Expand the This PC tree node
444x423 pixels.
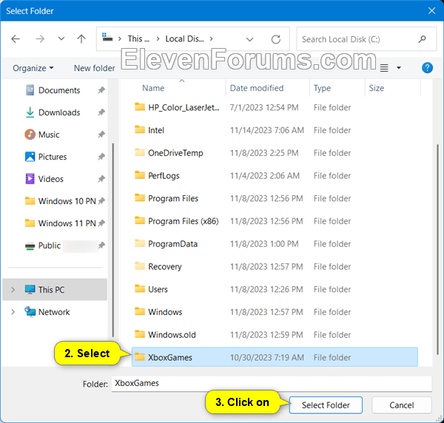(x=13, y=290)
